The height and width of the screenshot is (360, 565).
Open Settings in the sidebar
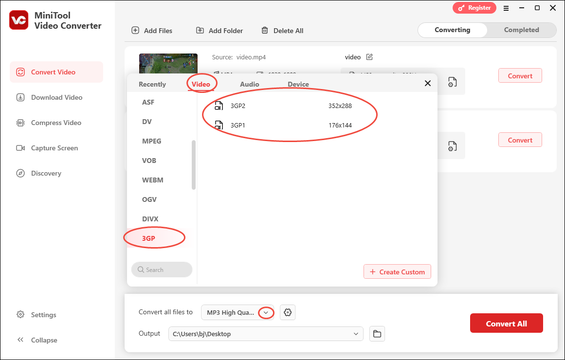(36, 315)
